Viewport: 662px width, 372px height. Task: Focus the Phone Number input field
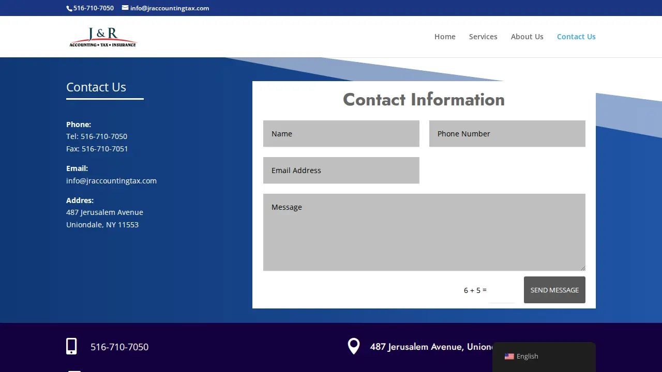507,134
